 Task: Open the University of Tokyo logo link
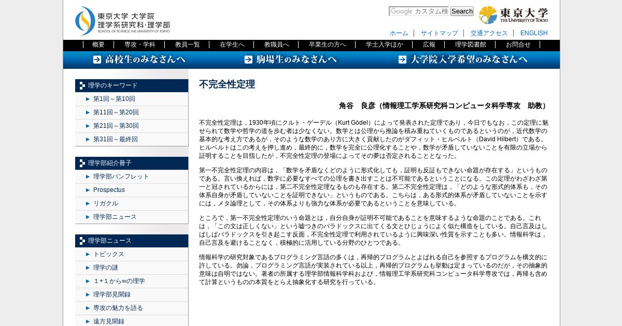514,15
